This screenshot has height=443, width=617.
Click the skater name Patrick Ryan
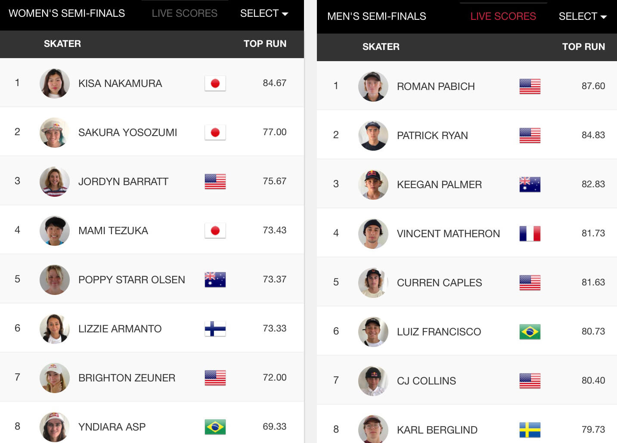coord(432,136)
